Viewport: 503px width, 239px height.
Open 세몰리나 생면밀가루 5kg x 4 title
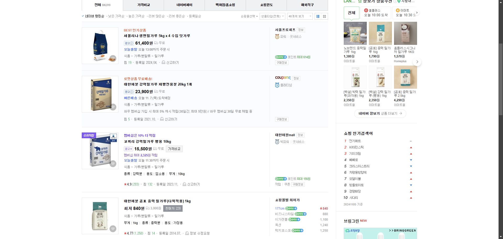157,36
